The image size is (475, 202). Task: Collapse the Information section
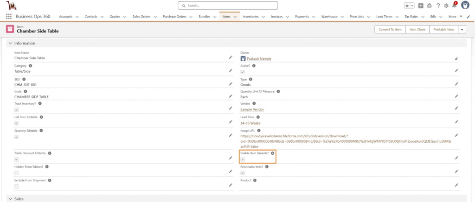pos(11,43)
